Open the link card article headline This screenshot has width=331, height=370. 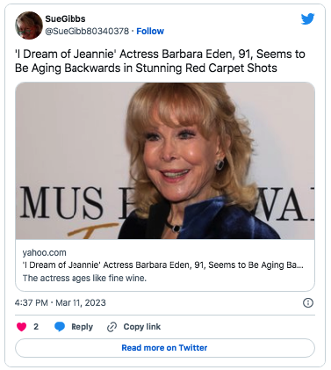163,265
